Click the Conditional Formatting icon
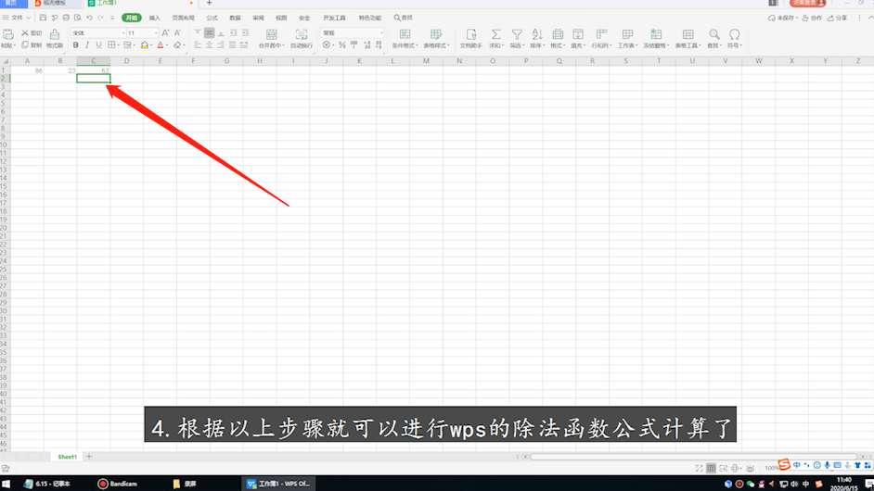The height and width of the screenshot is (491, 874). pyautogui.click(x=405, y=34)
